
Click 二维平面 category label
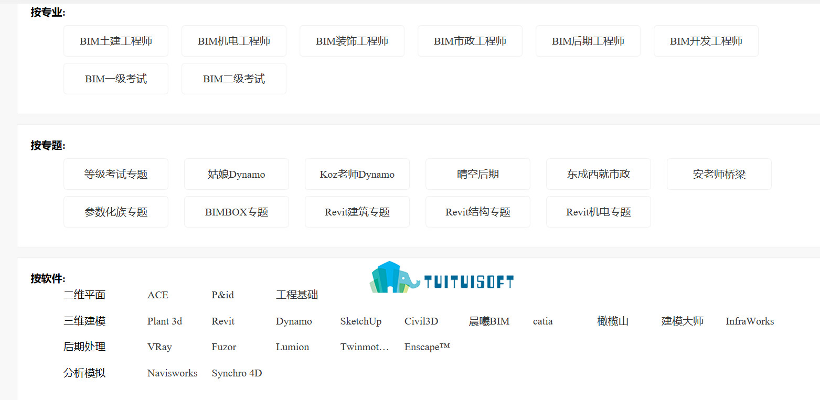point(84,295)
